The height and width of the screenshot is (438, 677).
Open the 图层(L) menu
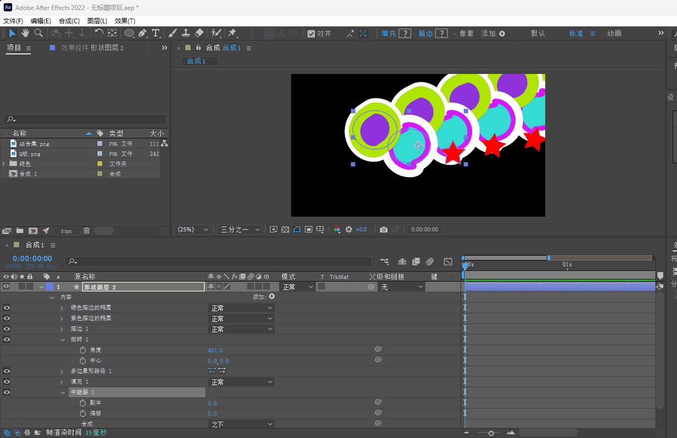point(97,21)
